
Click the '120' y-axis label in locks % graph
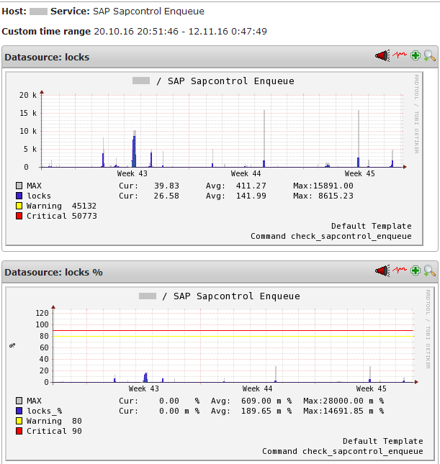pos(42,313)
